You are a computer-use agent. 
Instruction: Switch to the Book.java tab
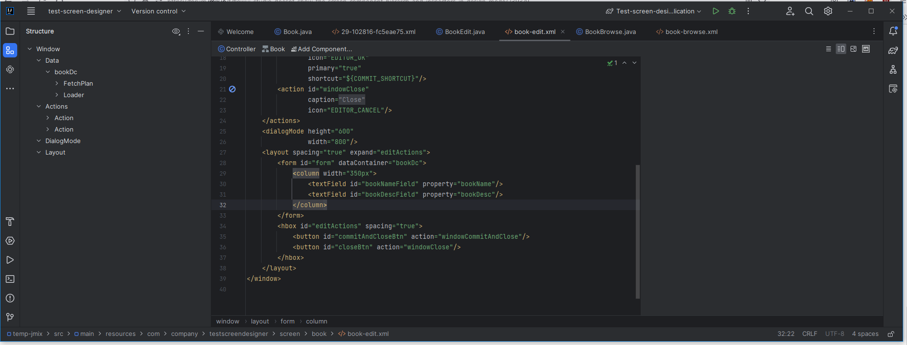pyautogui.click(x=293, y=32)
